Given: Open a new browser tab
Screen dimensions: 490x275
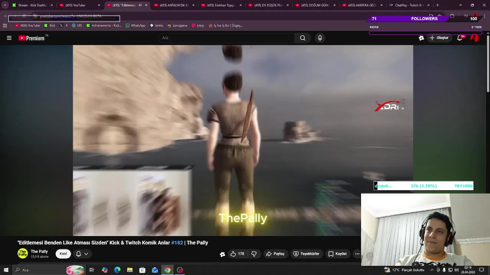Looking at the screenshot, I should coord(438,5).
